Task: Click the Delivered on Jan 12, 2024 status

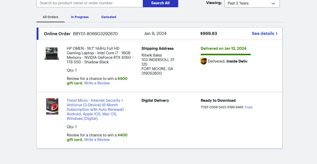Action: (x=223, y=48)
